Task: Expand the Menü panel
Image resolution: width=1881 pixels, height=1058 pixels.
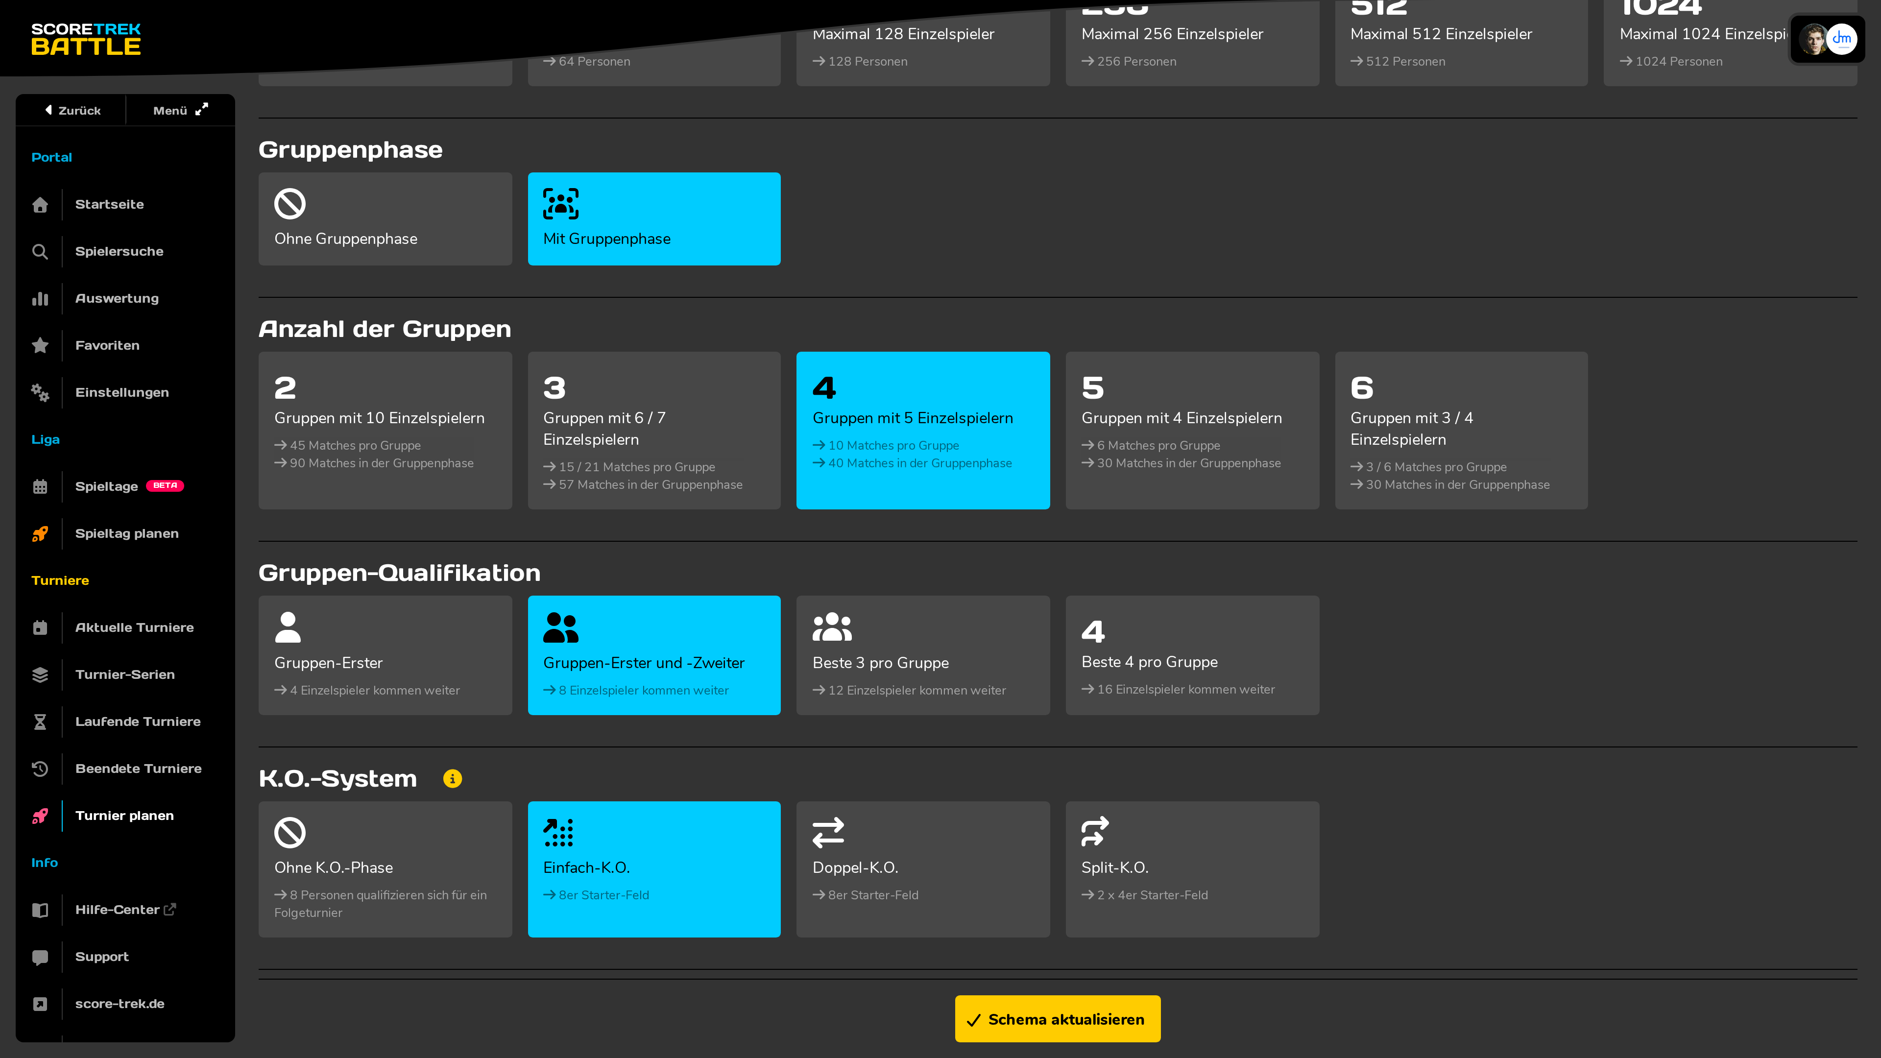Action: click(x=180, y=110)
